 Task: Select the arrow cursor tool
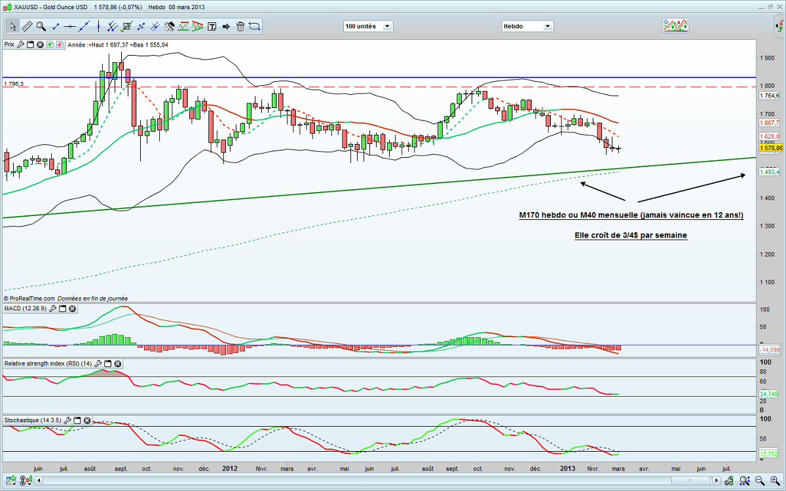coord(12,26)
